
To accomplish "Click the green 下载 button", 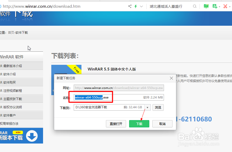I will coord(139,124).
